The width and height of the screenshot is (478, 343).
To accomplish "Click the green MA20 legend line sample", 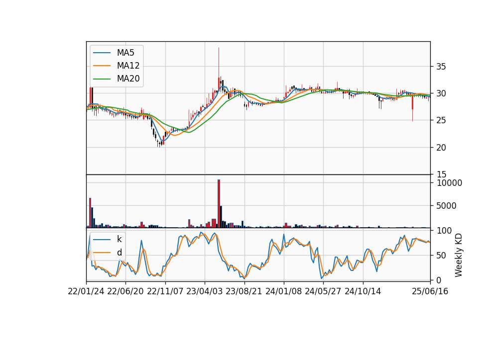I will [x=102, y=79].
